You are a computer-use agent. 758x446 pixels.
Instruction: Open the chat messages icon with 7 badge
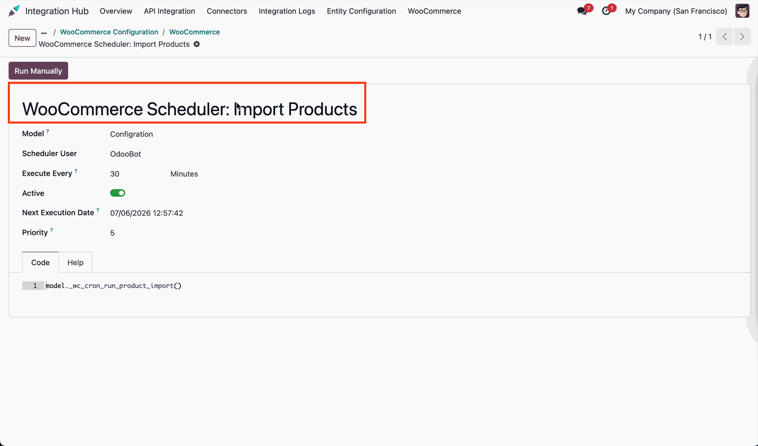(x=583, y=11)
